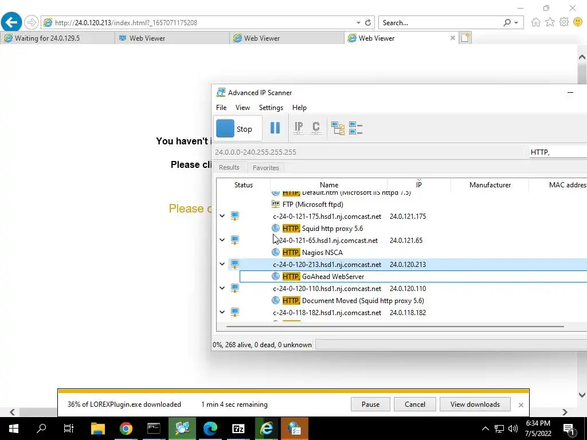Collapse the 24.0.121.65 host row
This screenshot has width=587, height=440.
(x=222, y=240)
